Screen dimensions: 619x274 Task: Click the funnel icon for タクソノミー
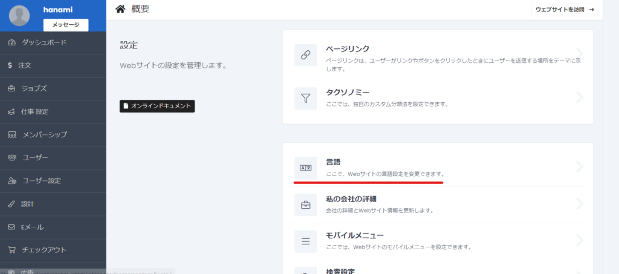305,98
